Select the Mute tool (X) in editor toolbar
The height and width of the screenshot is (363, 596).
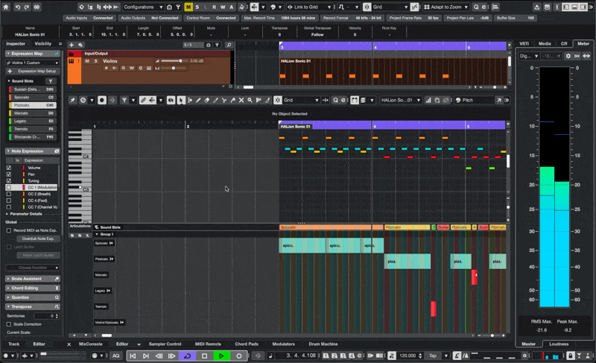(241, 100)
